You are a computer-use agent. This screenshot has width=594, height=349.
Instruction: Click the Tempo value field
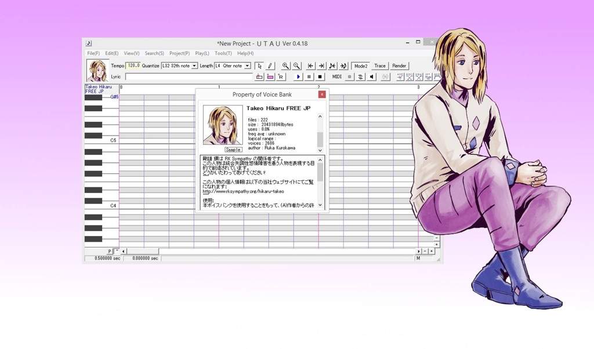pos(133,66)
